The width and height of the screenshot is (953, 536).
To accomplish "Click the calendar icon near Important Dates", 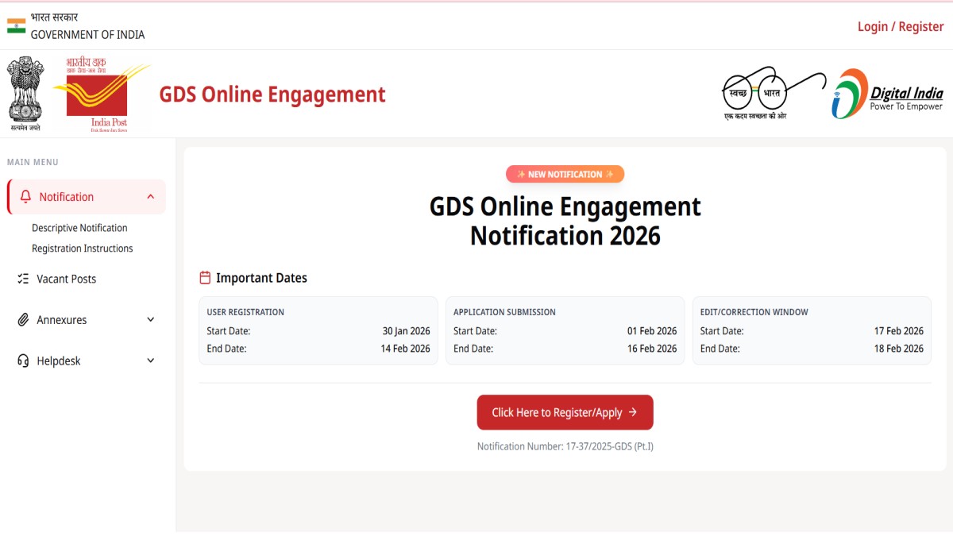I will 205,278.
